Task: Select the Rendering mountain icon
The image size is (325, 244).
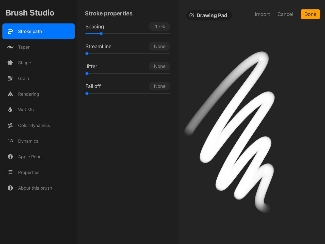Action: pos(10,94)
